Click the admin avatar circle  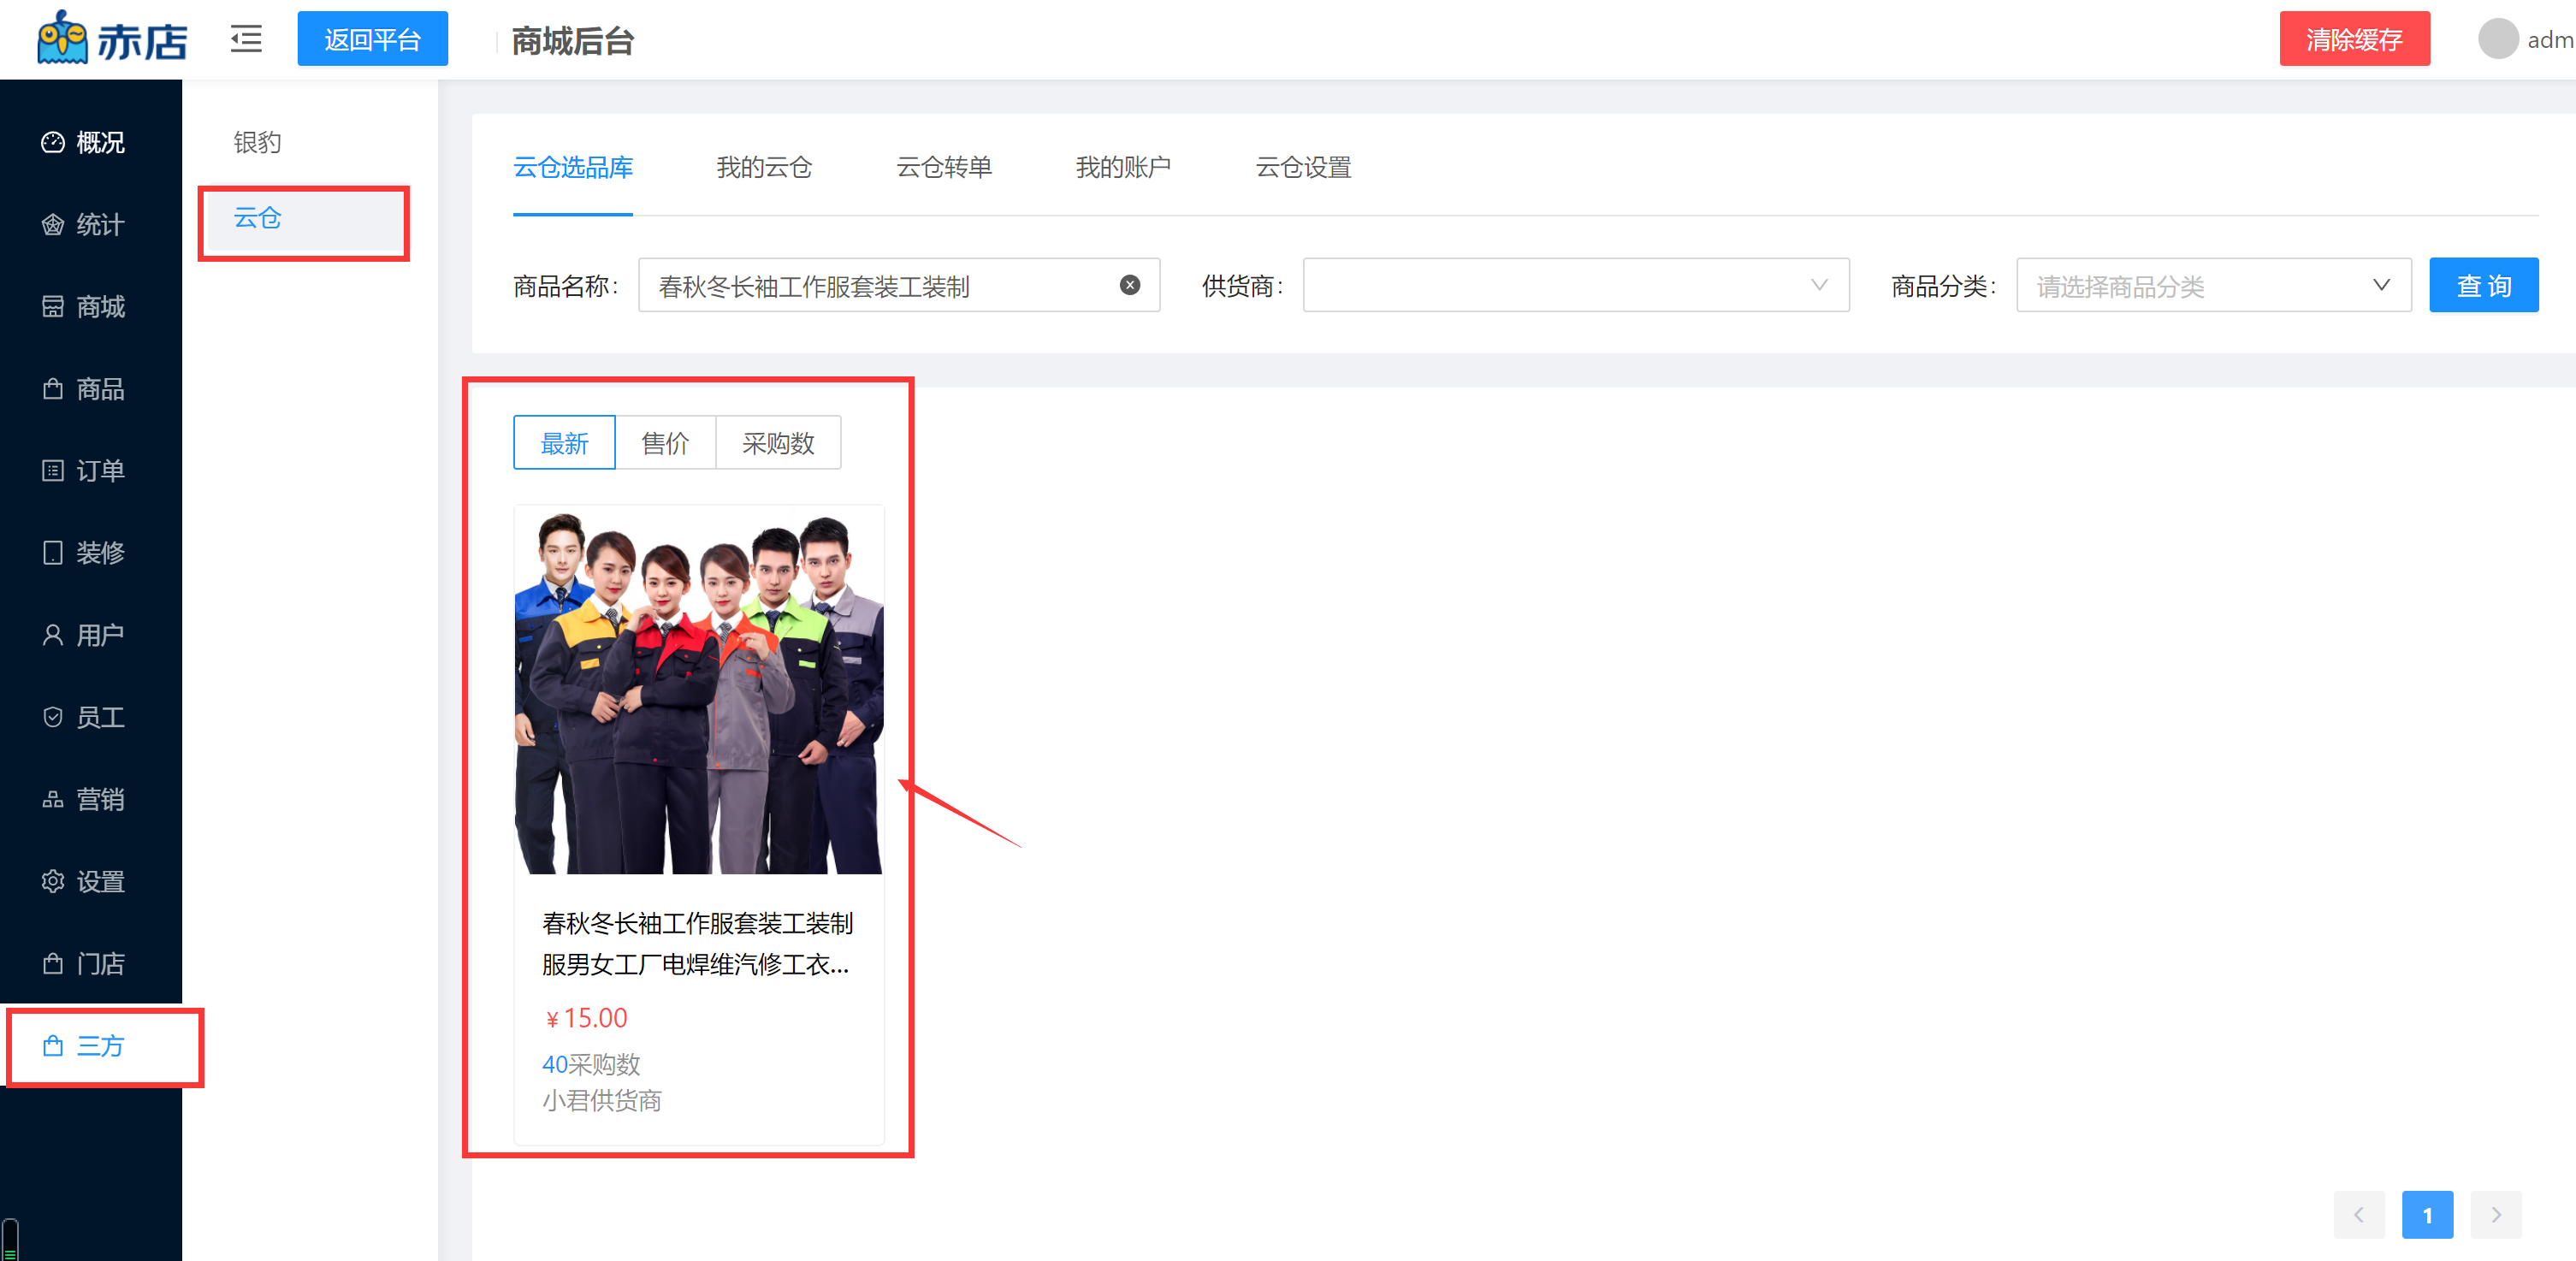(2497, 39)
